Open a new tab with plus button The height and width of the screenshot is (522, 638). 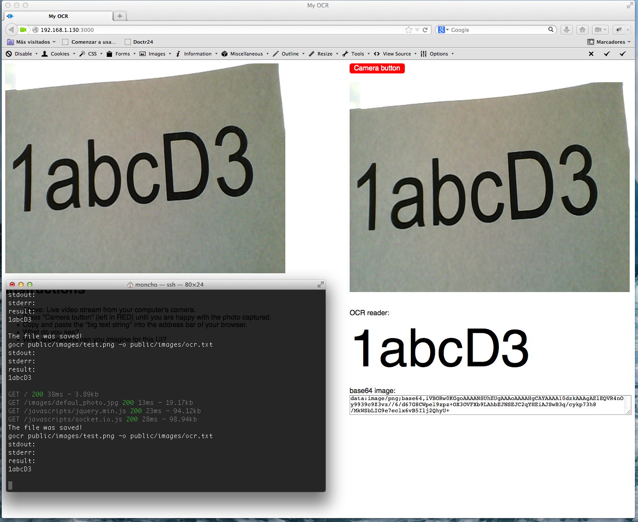click(x=120, y=16)
